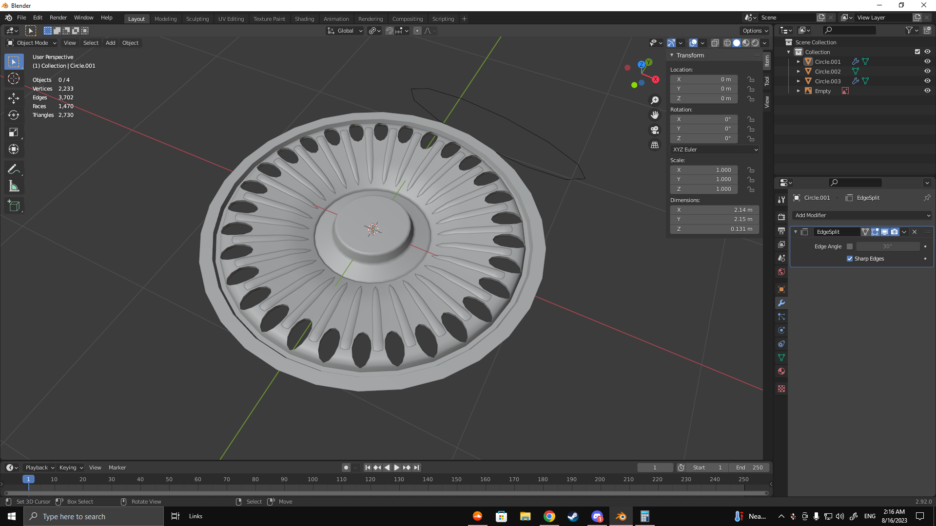The width and height of the screenshot is (936, 526).
Task: Open XYZ Euler rotation mode dropdown
Action: [x=715, y=150]
